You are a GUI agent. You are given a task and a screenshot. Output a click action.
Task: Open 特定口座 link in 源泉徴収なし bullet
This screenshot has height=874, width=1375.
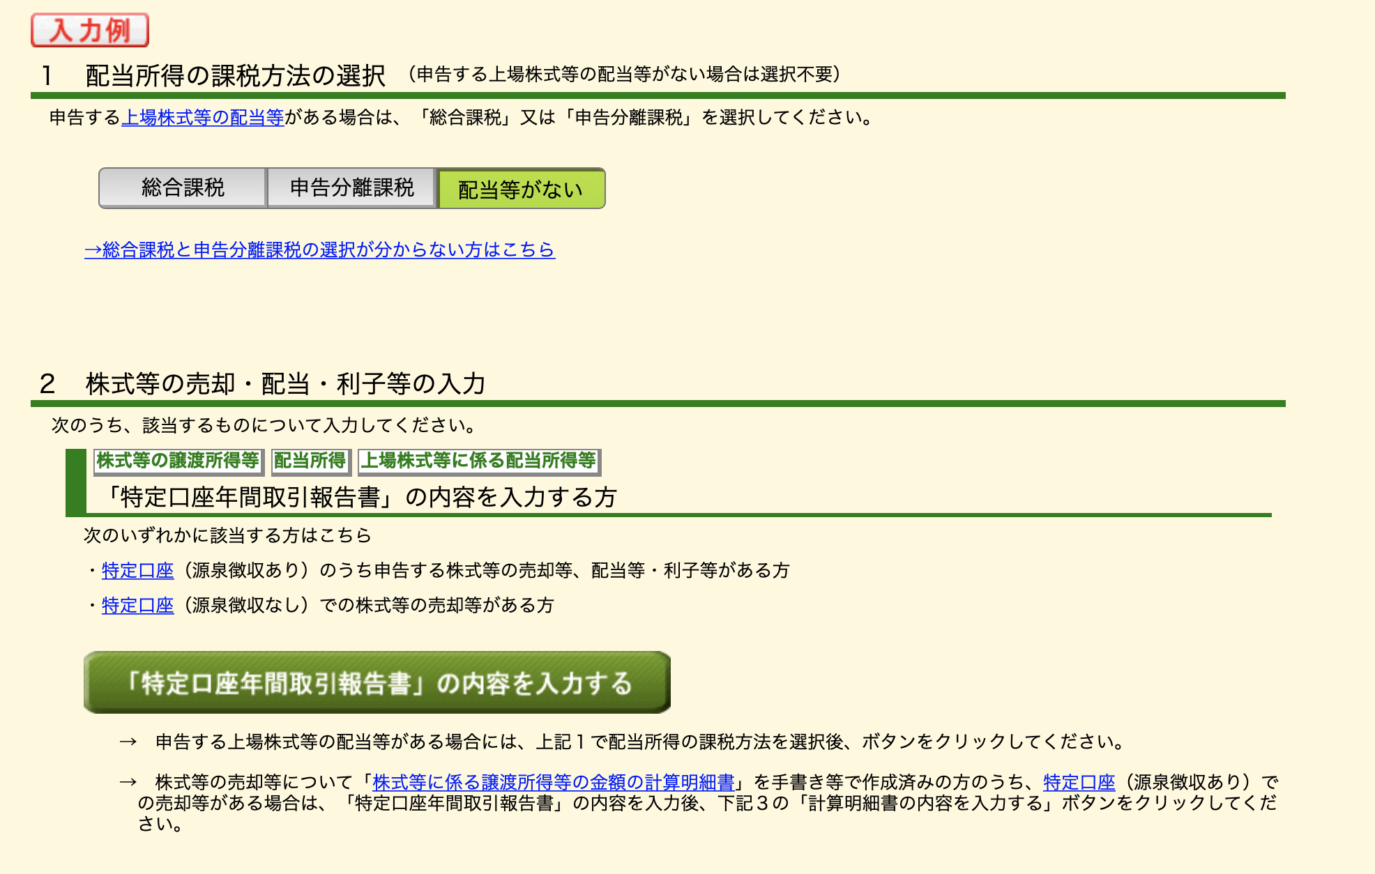(x=137, y=605)
